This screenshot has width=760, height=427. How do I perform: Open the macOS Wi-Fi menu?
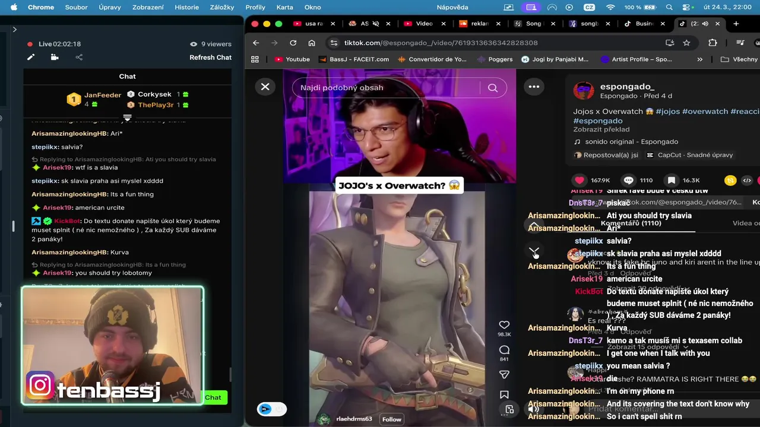pyautogui.click(x=610, y=7)
